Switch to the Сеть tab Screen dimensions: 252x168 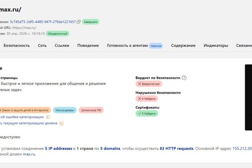tap(42, 46)
